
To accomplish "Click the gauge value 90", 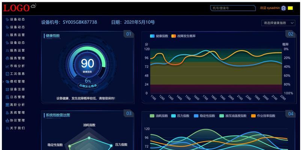I will click(88, 63).
